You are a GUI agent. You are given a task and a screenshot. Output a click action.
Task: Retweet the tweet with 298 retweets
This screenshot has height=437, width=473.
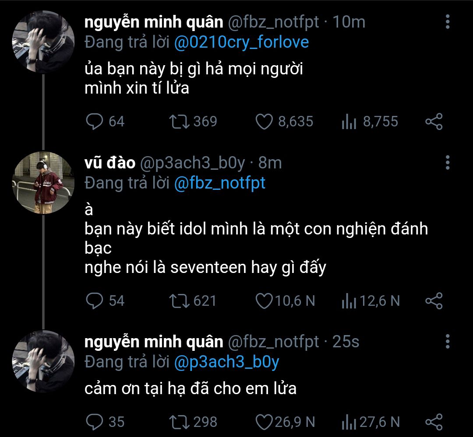tap(180, 422)
